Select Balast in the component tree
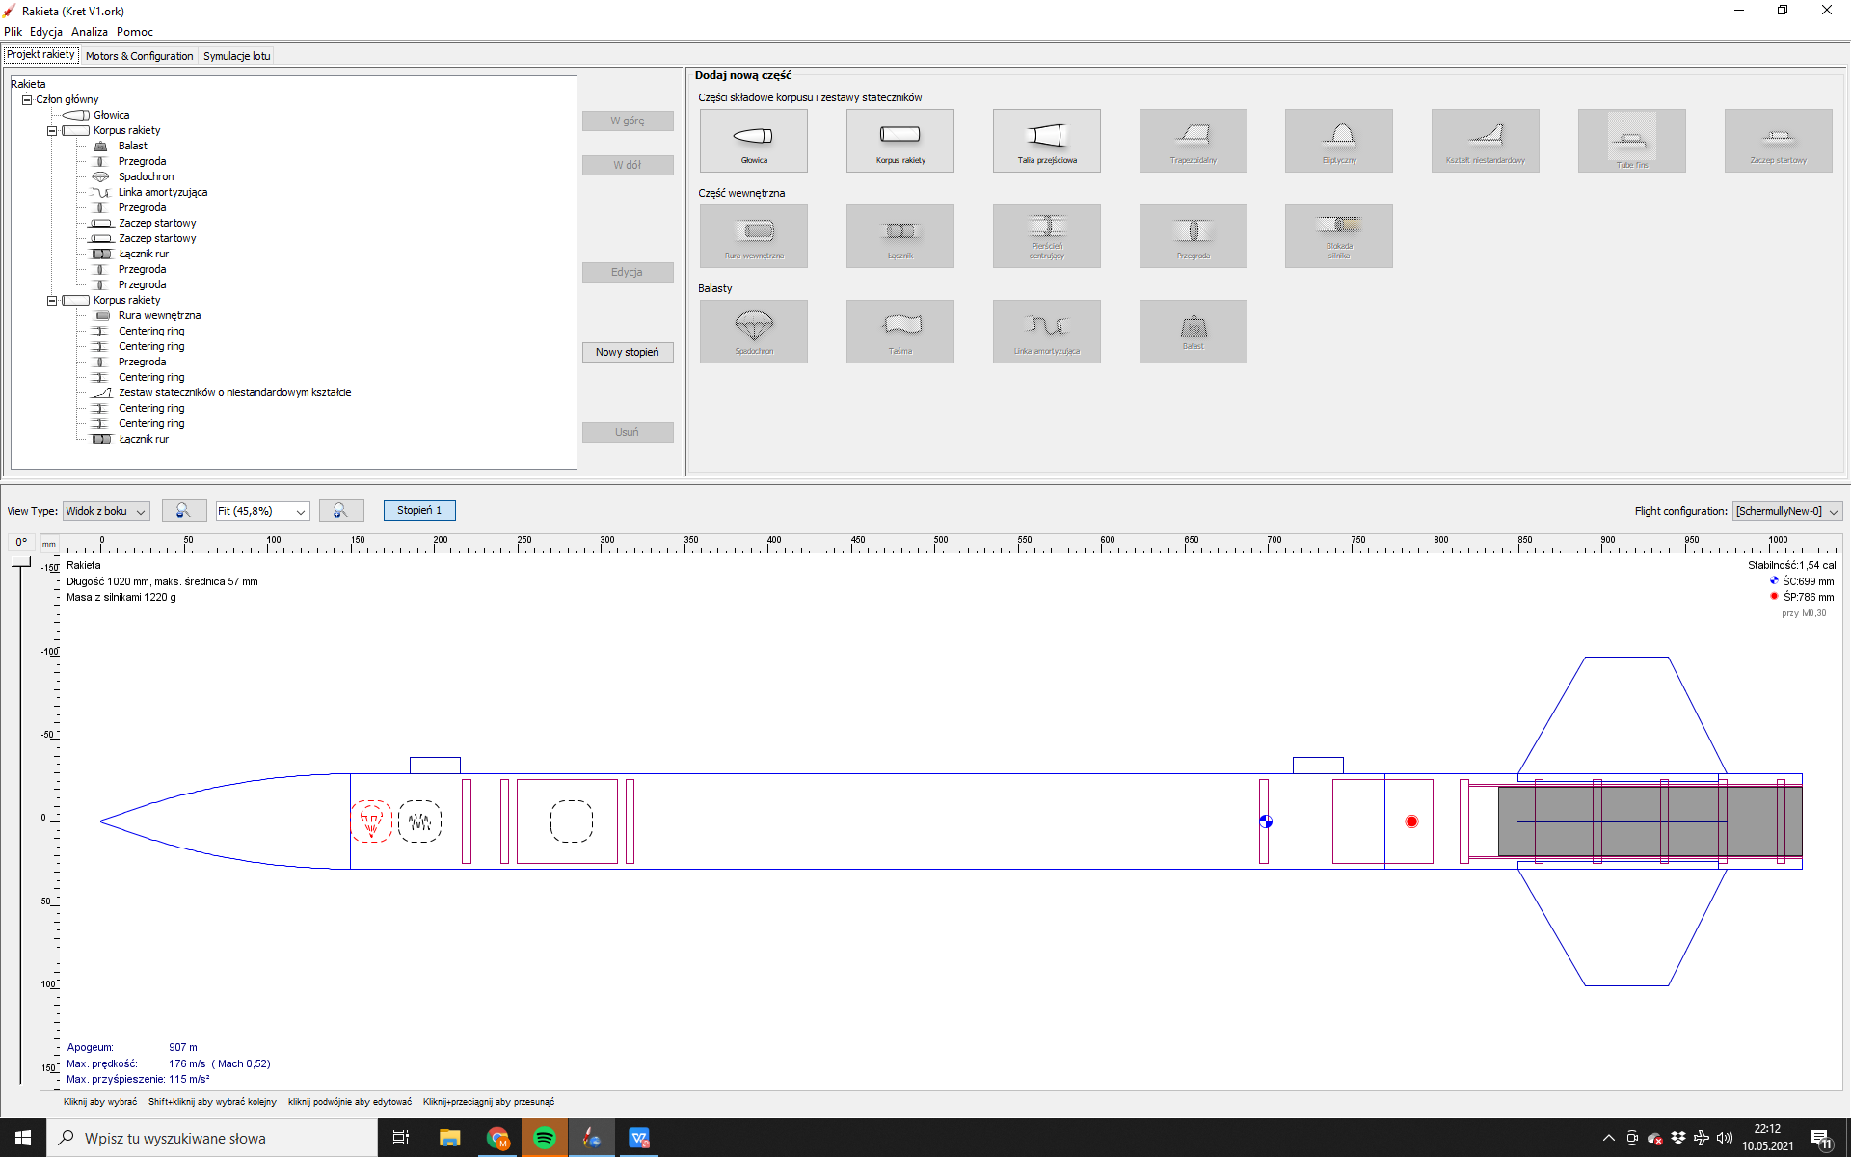 point(133,146)
